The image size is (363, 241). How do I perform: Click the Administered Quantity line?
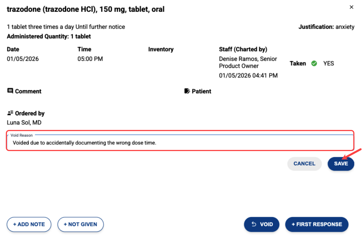coord(49,36)
